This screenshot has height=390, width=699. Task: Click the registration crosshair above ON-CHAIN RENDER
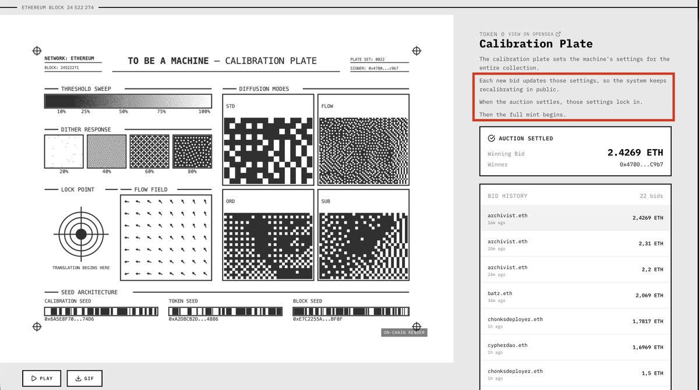coord(416,326)
